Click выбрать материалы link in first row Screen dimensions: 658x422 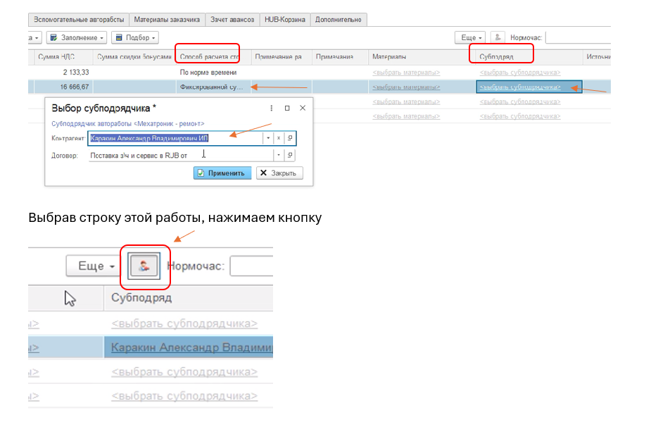406,72
